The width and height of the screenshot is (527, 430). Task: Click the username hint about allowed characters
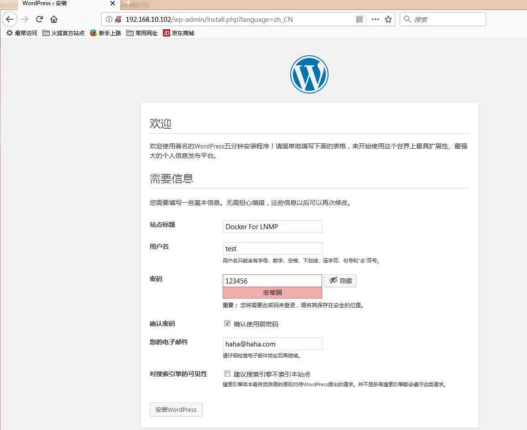302,261
